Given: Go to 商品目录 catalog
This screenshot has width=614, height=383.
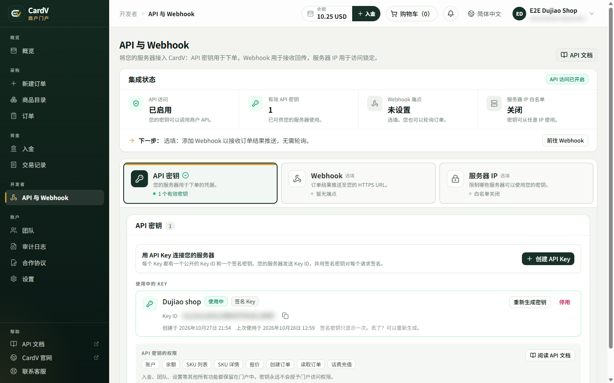Looking at the screenshot, I should coord(55,100).
